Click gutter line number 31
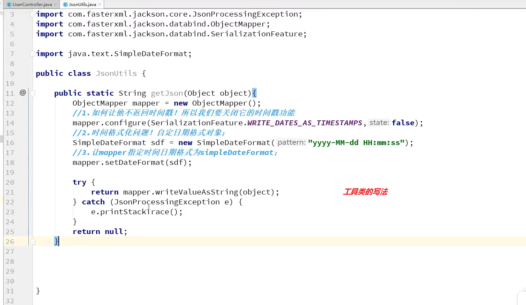The width and height of the screenshot is (526, 305). point(10,291)
